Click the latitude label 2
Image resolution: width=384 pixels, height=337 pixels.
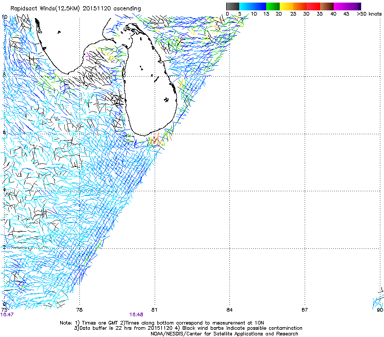click(4, 247)
